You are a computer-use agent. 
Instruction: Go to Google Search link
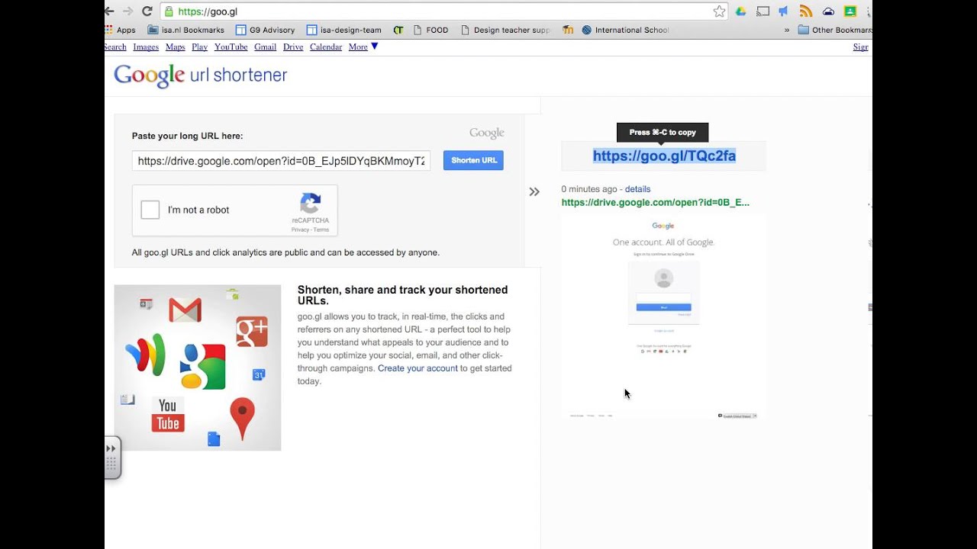tap(115, 47)
